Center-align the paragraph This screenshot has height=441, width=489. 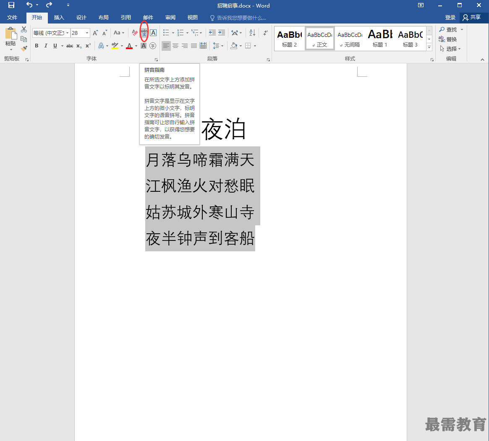(x=175, y=46)
